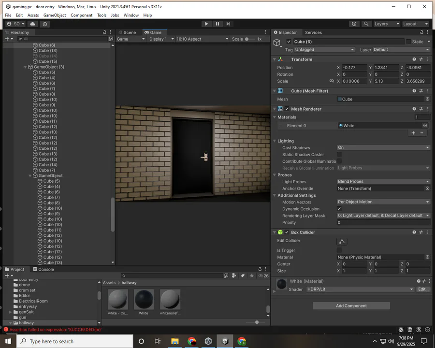Screen dimensions: 435x348
Task: Open Box Collider preset icon
Action: tap(421, 232)
